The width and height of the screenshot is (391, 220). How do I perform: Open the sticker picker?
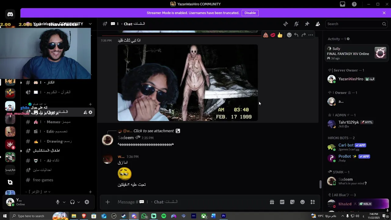292,202
